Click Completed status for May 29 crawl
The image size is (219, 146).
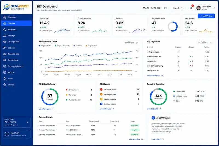(135, 134)
